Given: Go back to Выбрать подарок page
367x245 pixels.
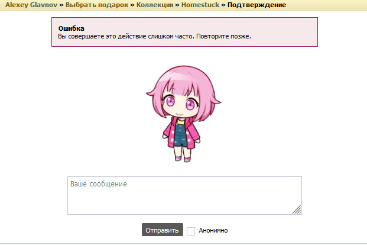Looking at the screenshot, I should click(97, 5).
